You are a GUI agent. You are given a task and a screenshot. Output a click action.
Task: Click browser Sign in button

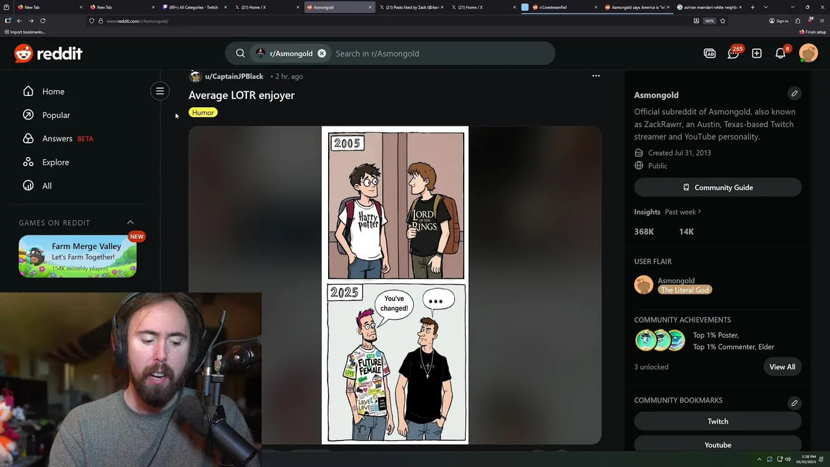click(x=779, y=21)
